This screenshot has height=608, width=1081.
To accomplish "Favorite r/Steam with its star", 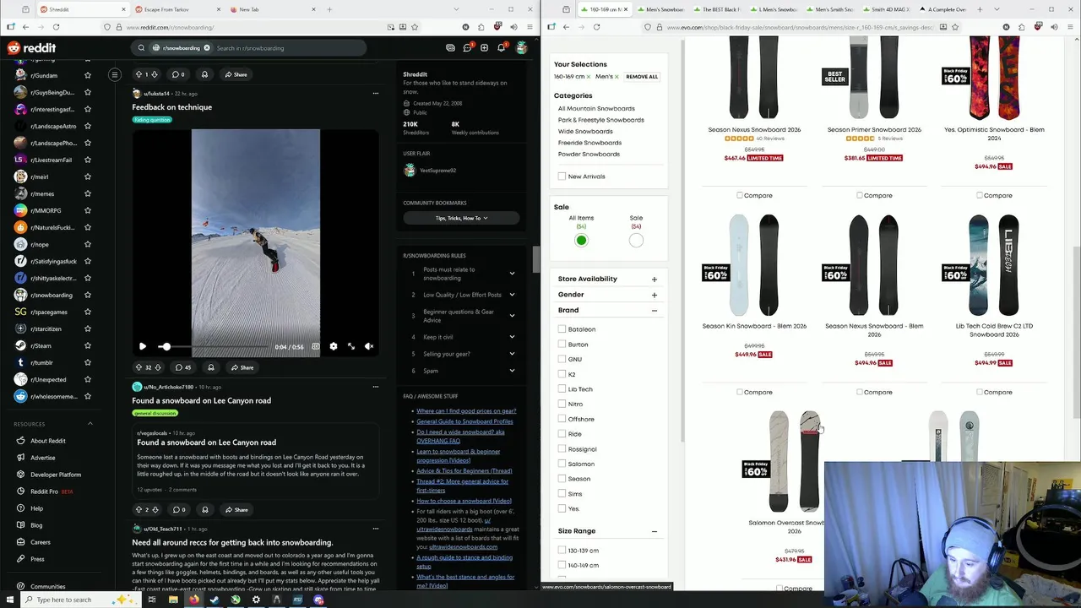I will pyautogui.click(x=88, y=345).
